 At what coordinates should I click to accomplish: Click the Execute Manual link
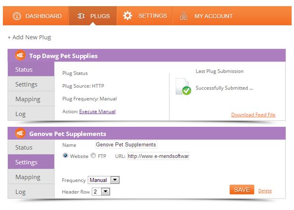97,112
